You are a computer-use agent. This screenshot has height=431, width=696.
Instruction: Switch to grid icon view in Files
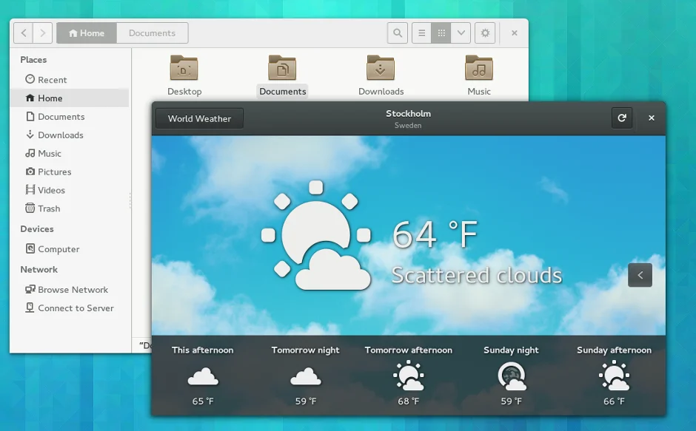pos(441,33)
